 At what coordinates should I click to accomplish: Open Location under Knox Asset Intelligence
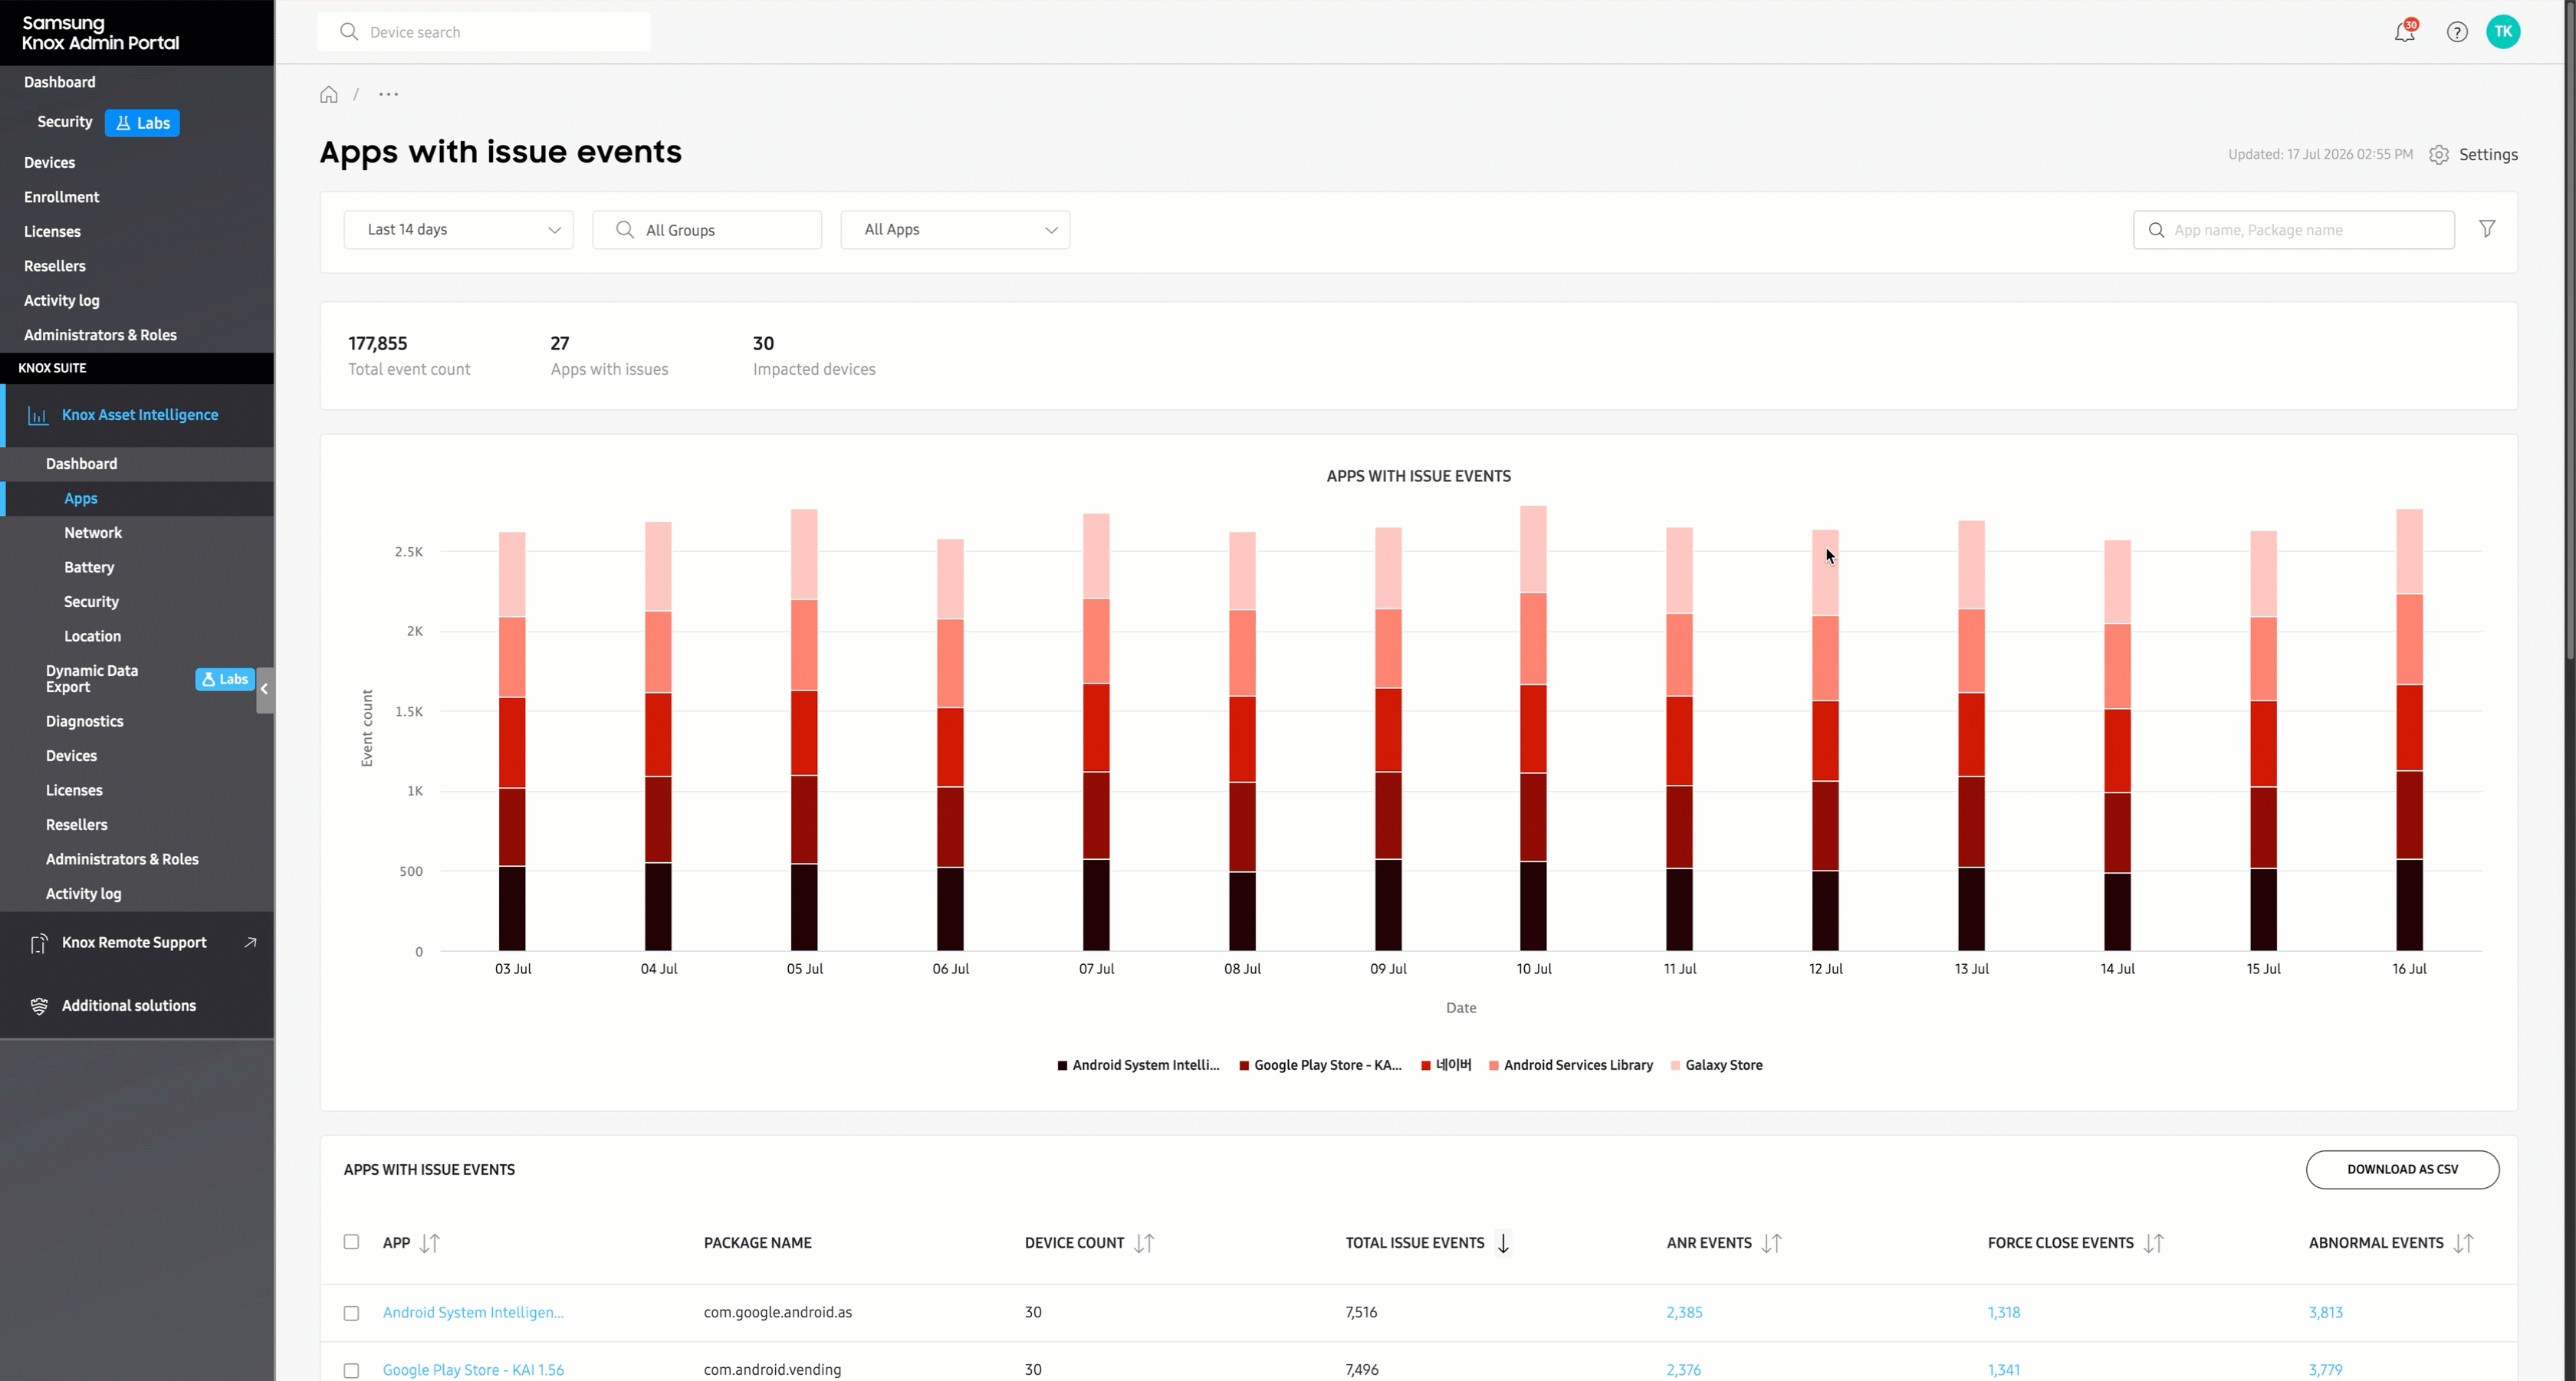[92, 637]
